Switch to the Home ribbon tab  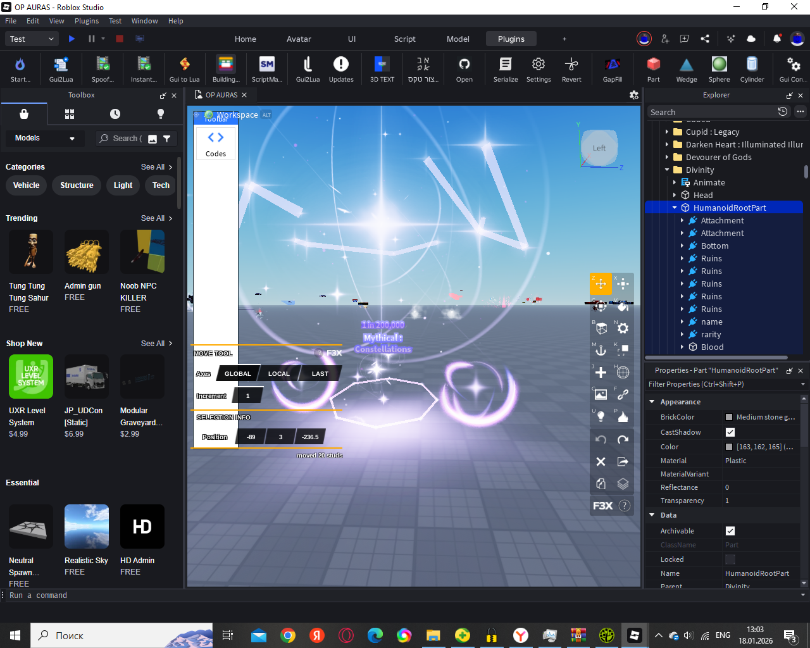pyautogui.click(x=246, y=39)
